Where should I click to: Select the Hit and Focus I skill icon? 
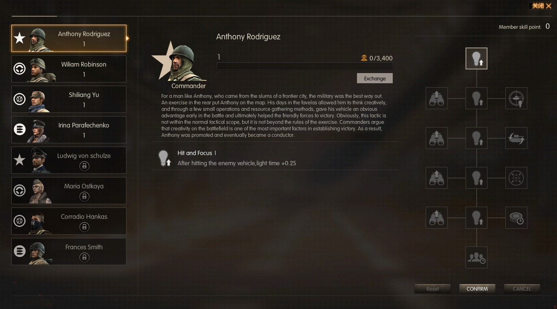163,158
